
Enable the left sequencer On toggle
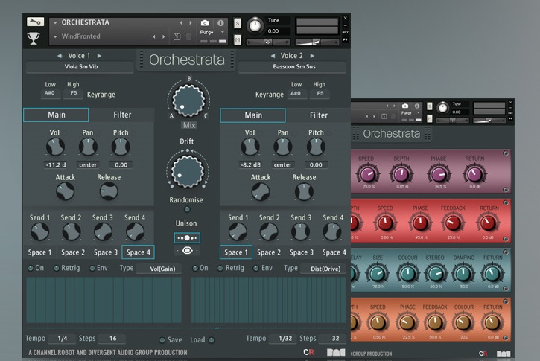(x=31, y=268)
